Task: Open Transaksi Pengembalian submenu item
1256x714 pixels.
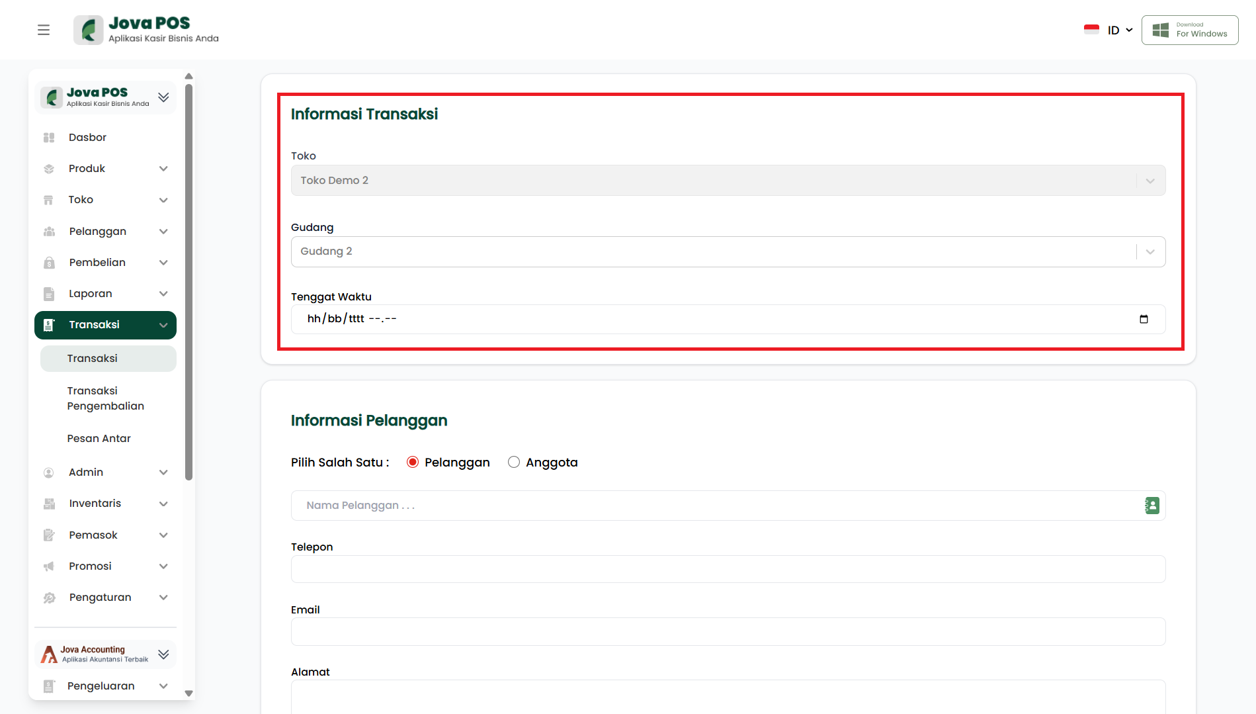Action: 106,398
